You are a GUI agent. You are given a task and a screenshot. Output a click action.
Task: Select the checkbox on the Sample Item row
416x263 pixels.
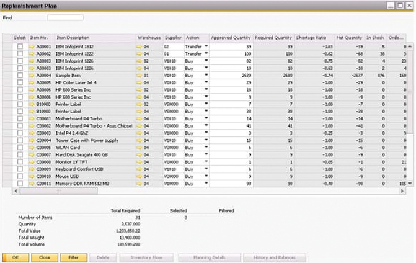click(x=20, y=75)
